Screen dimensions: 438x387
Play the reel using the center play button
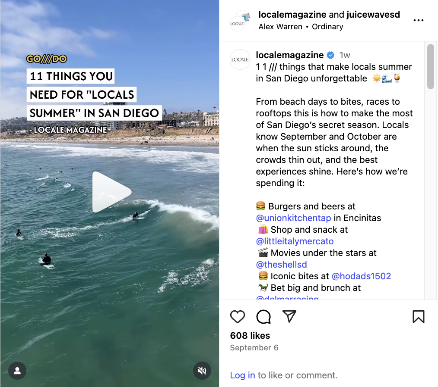(111, 192)
